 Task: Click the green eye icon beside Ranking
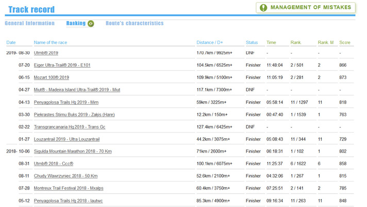(x=91, y=24)
